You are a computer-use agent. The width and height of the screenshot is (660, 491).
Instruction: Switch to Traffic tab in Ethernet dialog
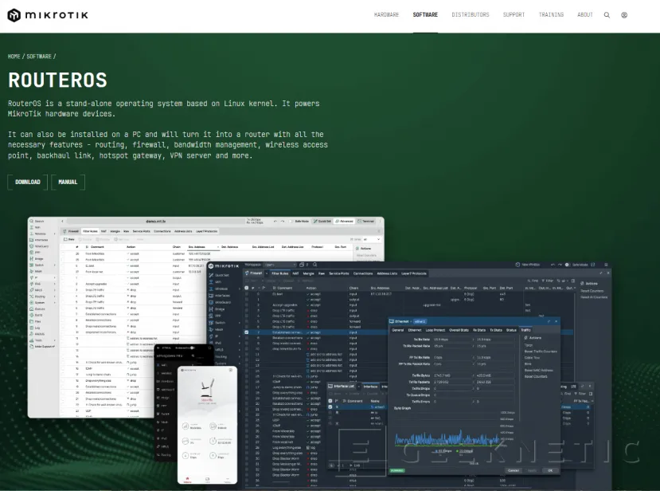tap(526, 329)
